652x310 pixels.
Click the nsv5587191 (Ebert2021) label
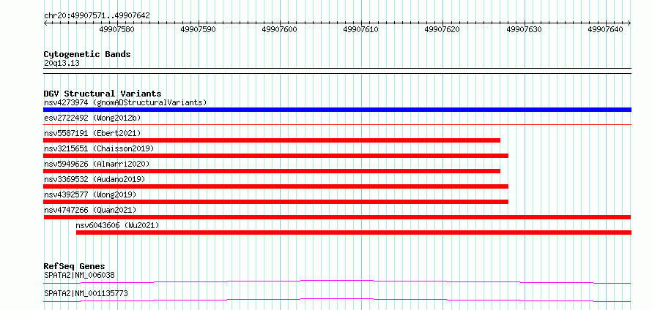click(x=92, y=133)
